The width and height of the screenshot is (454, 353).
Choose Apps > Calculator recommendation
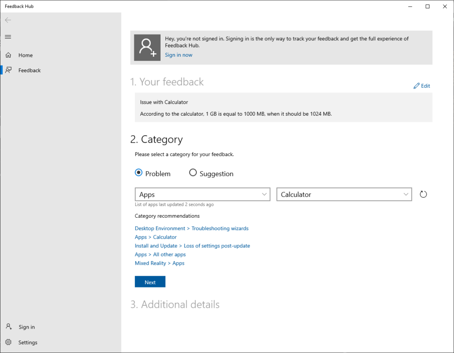pyautogui.click(x=156, y=237)
